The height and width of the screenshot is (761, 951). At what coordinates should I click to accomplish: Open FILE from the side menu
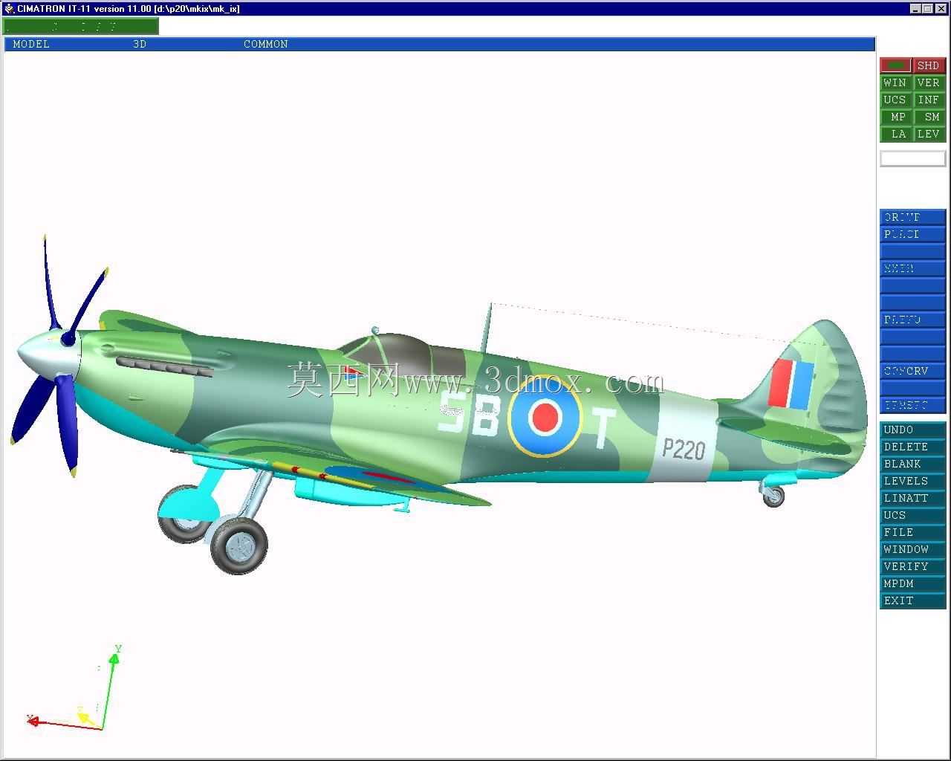(913, 532)
